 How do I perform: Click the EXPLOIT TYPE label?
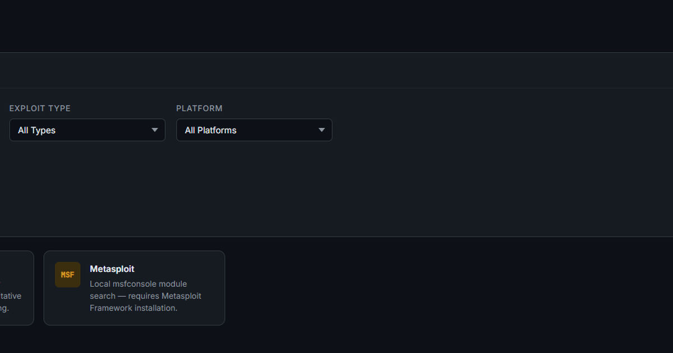coord(40,108)
